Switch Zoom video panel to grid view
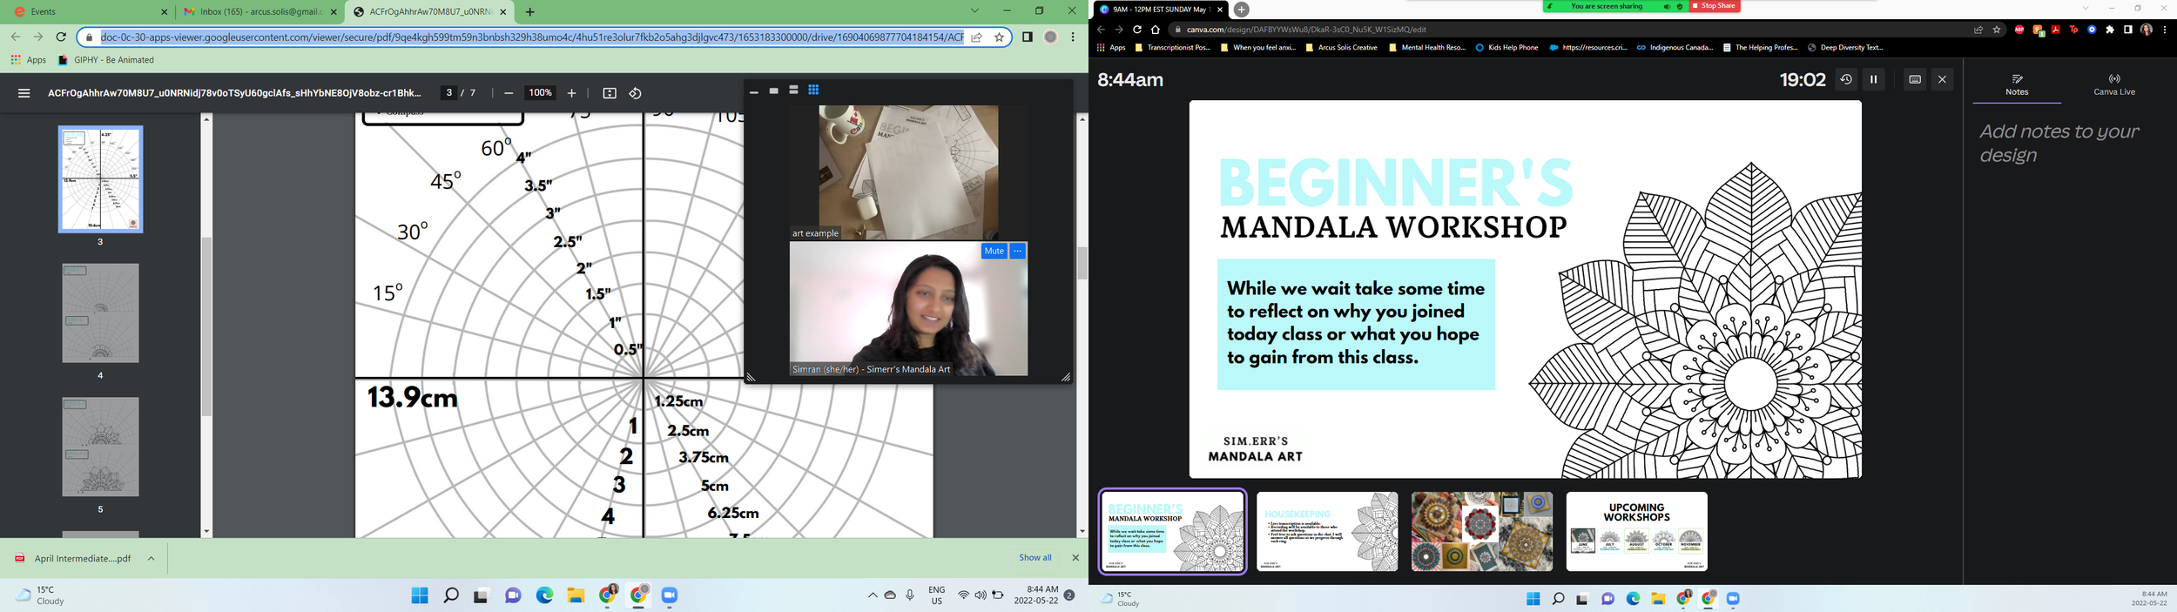 click(x=813, y=91)
